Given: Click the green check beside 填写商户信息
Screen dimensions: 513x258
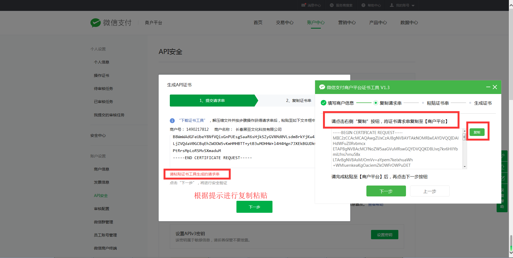Looking at the screenshot, I should (324, 103).
